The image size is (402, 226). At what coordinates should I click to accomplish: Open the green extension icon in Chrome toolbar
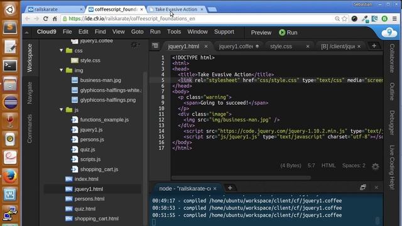384,19
